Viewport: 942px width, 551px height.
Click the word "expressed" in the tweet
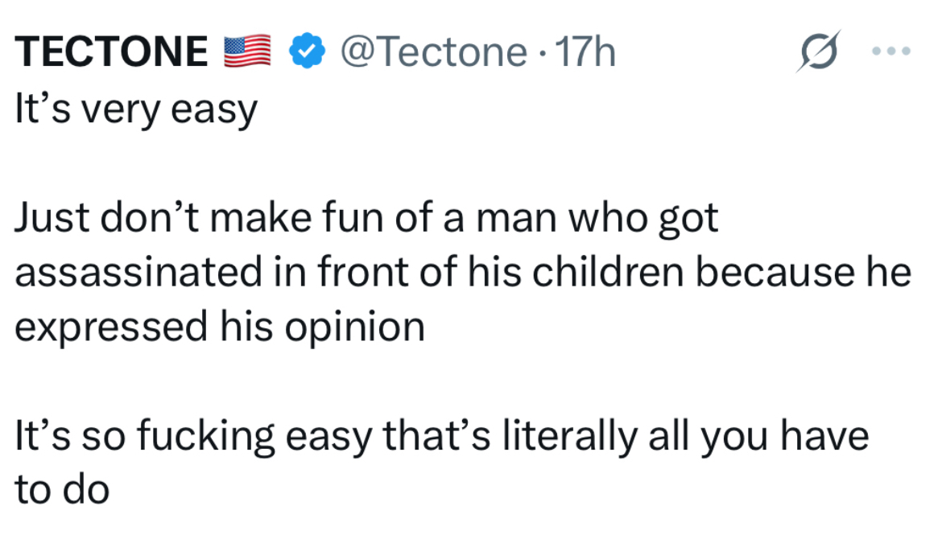112,327
